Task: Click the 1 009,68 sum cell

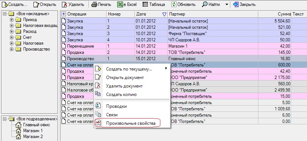Action: coord(275,109)
